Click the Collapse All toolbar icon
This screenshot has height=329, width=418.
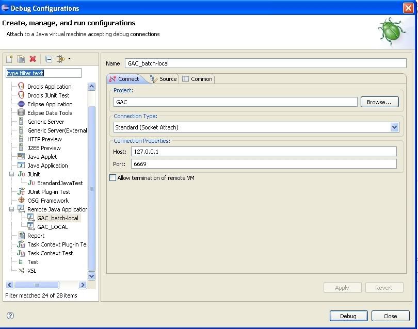point(49,59)
